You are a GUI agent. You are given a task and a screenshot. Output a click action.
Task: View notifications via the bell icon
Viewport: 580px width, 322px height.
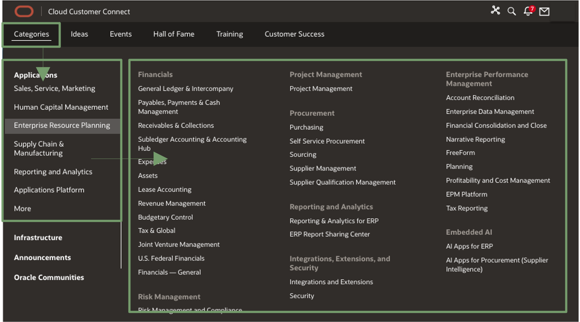pos(528,11)
